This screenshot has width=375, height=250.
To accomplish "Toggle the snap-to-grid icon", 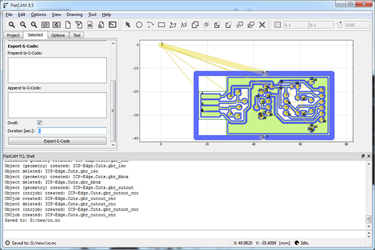I will pos(277,24).
